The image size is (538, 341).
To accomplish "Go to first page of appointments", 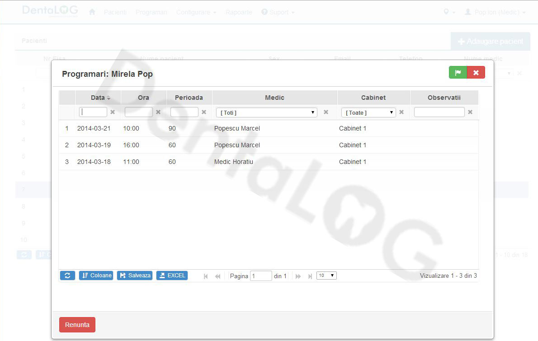I will [x=206, y=276].
